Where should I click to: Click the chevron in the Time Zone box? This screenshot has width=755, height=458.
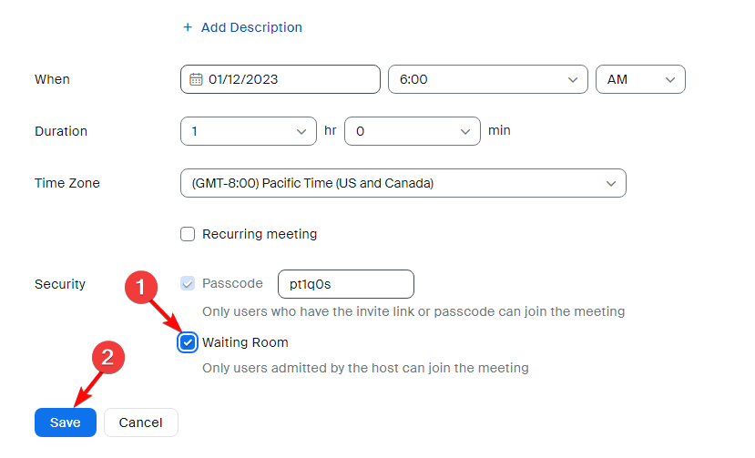point(611,184)
